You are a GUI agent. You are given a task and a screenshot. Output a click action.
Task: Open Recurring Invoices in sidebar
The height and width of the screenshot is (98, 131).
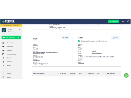click(x=12, y=54)
